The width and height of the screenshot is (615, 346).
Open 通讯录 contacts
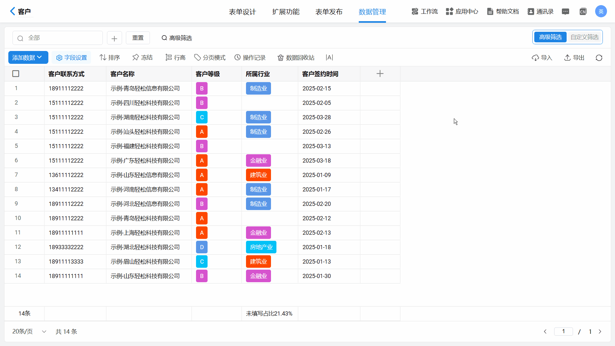pyautogui.click(x=541, y=12)
